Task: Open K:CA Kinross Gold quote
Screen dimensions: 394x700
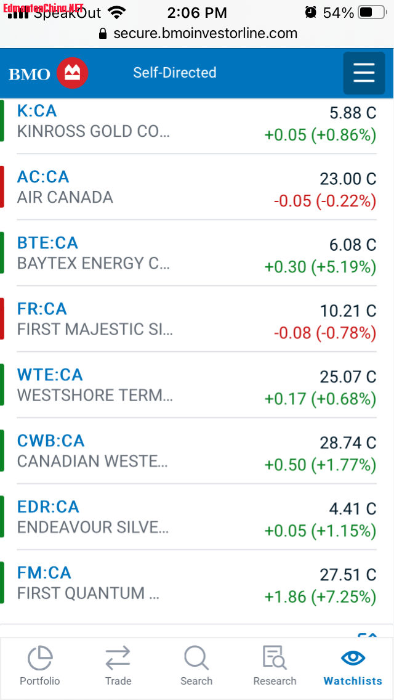Action: [197, 121]
